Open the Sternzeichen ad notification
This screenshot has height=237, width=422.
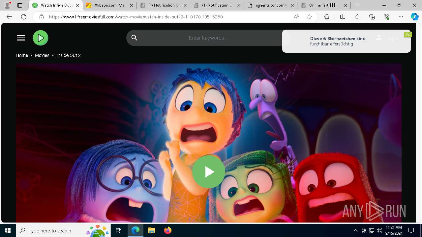(x=347, y=41)
